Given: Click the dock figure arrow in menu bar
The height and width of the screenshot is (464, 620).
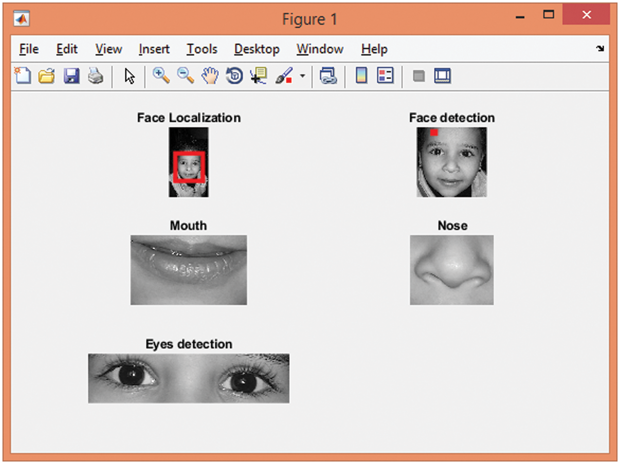Looking at the screenshot, I should (600, 49).
